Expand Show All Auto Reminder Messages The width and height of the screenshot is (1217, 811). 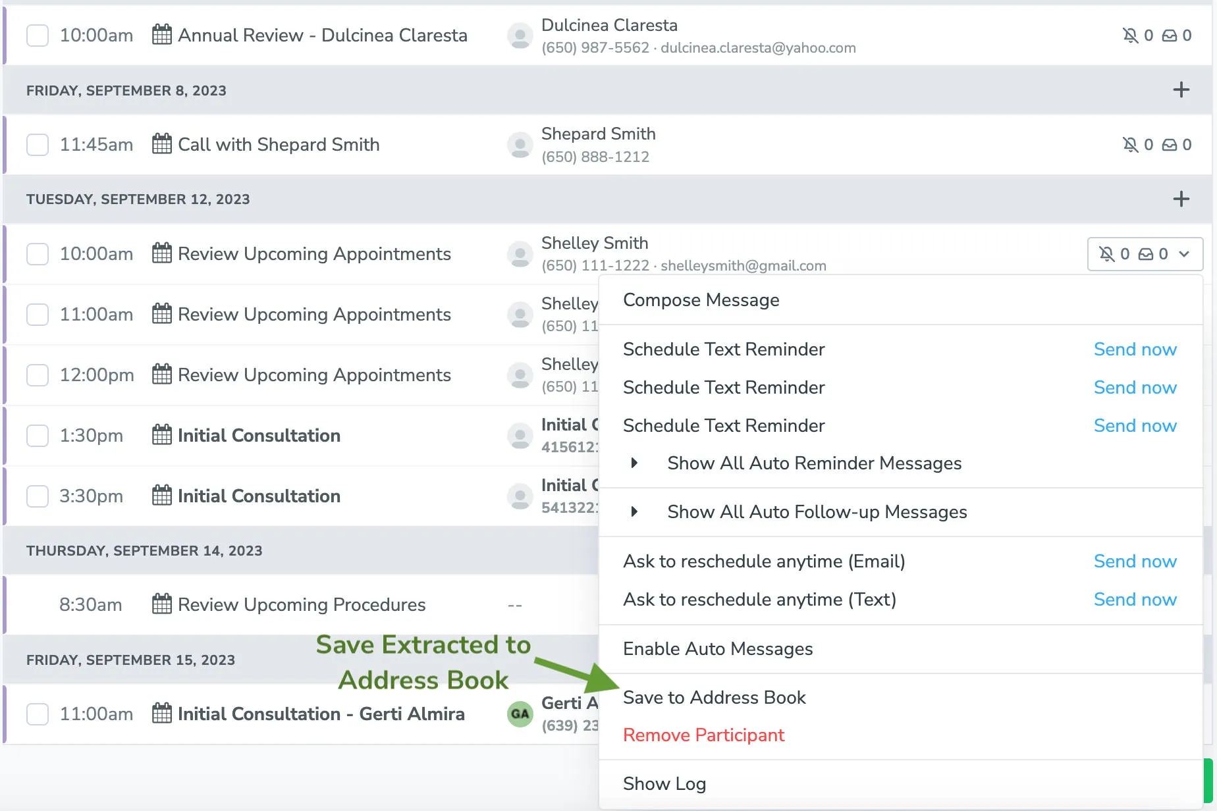(814, 463)
